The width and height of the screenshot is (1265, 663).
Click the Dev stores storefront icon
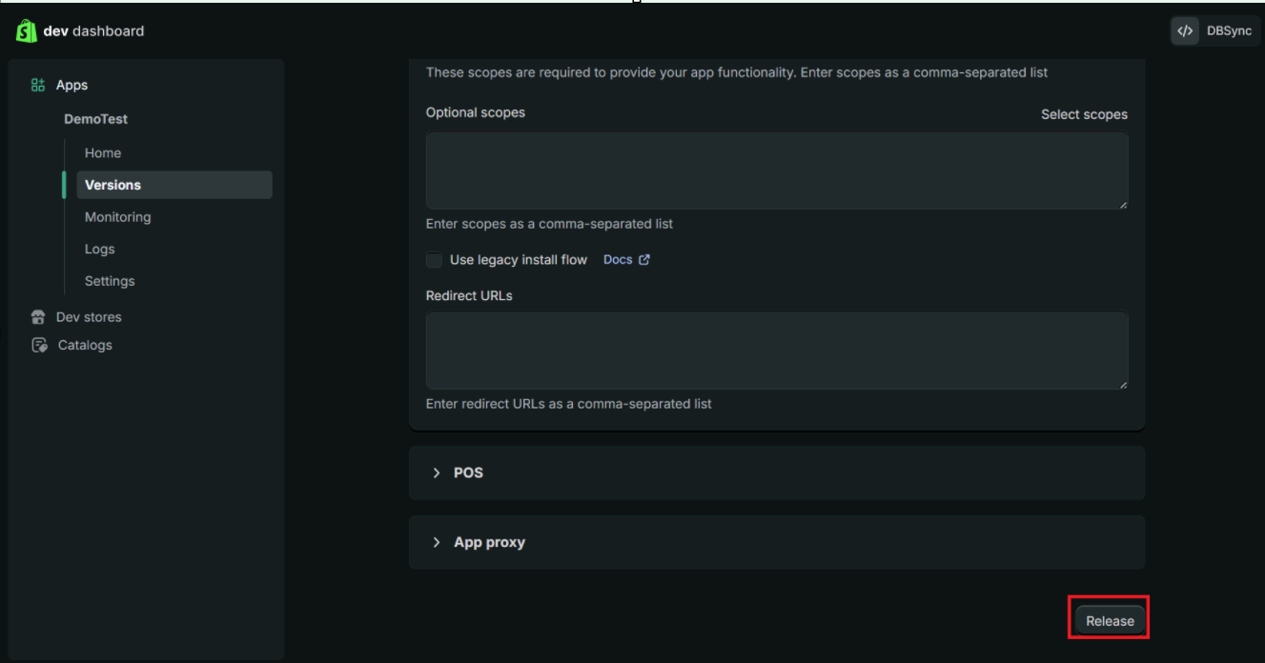(x=38, y=317)
